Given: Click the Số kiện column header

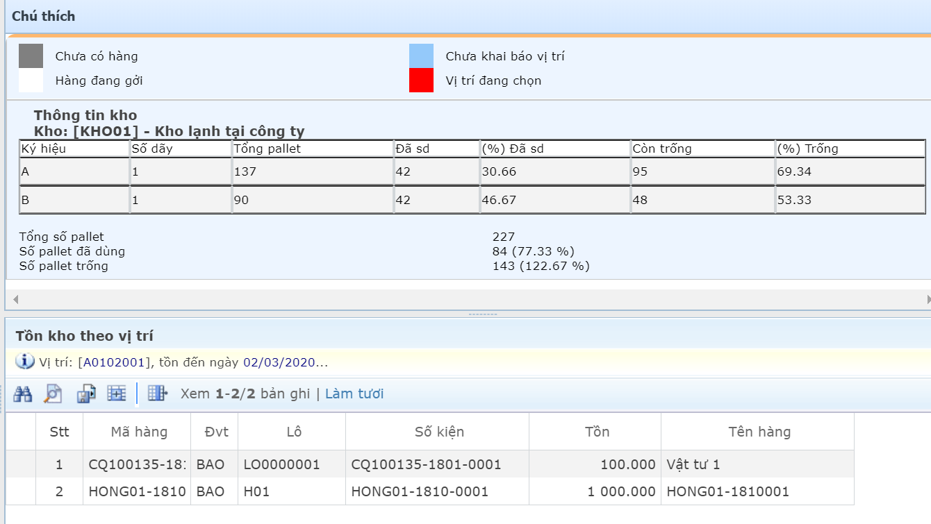Looking at the screenshot, I should (x=439, y=432).
